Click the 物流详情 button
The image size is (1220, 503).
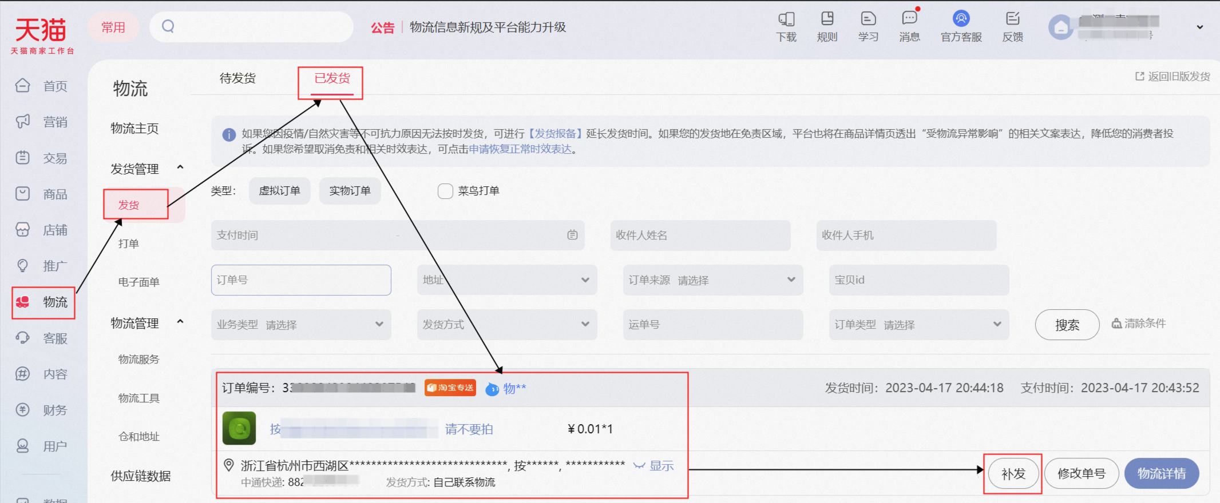[1162, 474]
